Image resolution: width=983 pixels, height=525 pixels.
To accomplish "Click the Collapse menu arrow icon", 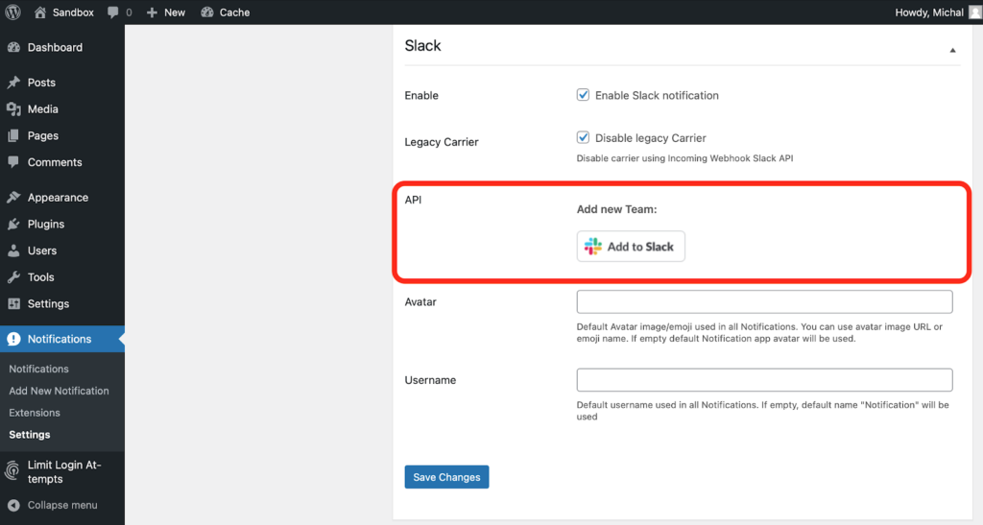I will pyautogui.click(x=13, y=505).
